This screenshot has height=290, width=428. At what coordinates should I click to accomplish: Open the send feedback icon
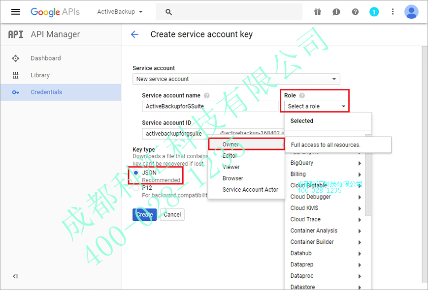pyautogui.click(x=336, y=12)
